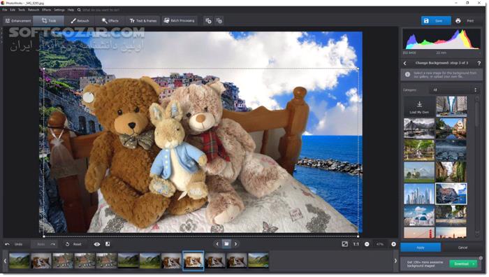The image size is (489, 277).
Task: Select the skyscrapers skyline background thumbnail
Action: pos(419,194)
